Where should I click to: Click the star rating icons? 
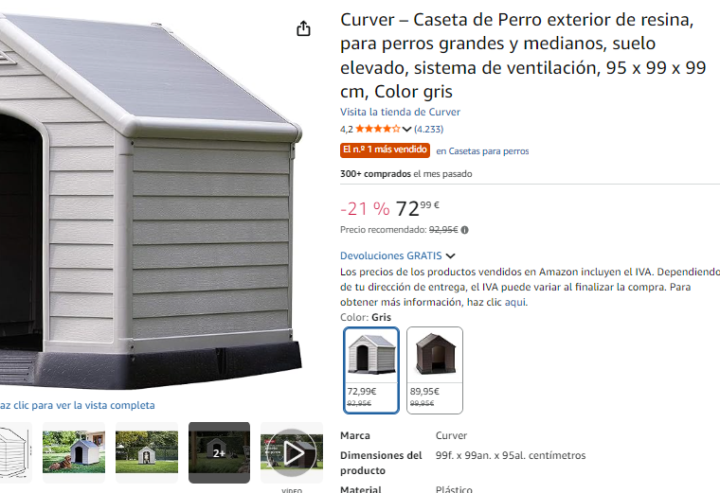(x=377, y=129)
